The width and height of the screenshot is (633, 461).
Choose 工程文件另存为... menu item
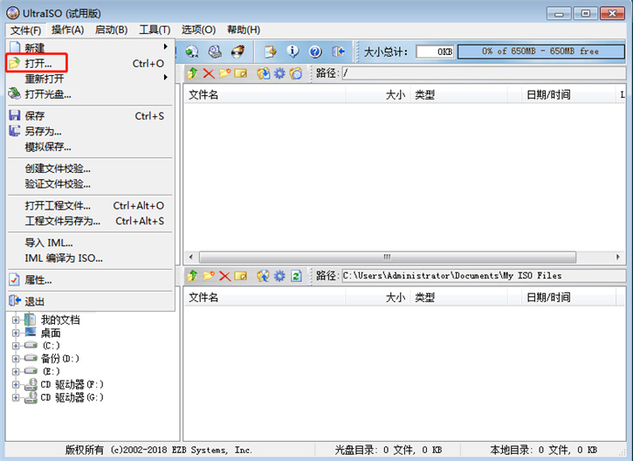(x=90, y=221)
